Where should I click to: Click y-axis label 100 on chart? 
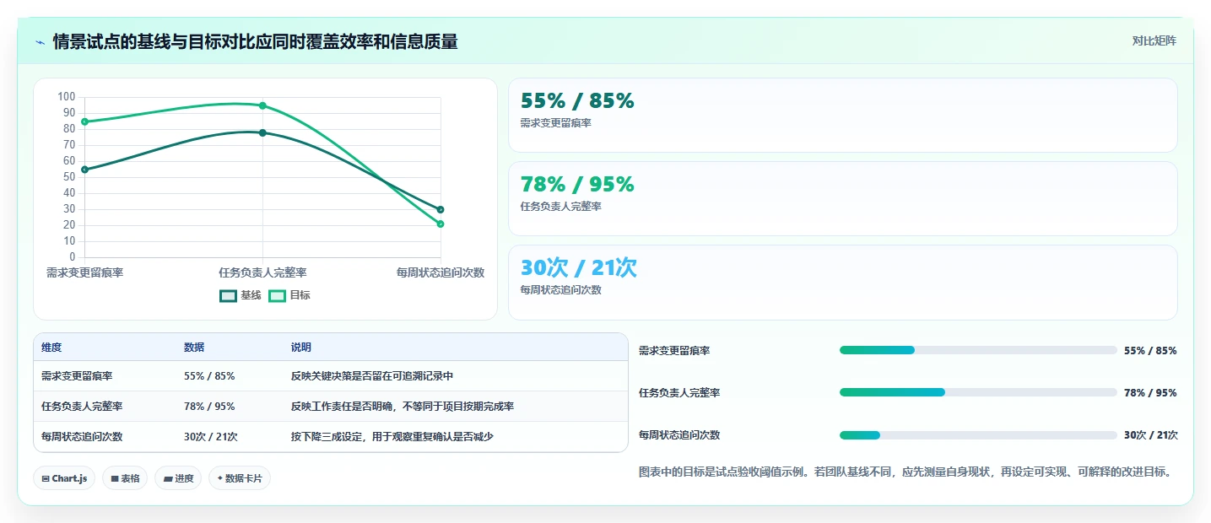pyautogui.click(x=66, y=97)
